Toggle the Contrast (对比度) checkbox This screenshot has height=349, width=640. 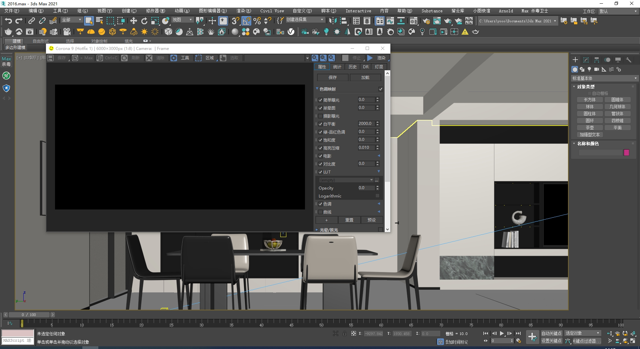[320, 164]
